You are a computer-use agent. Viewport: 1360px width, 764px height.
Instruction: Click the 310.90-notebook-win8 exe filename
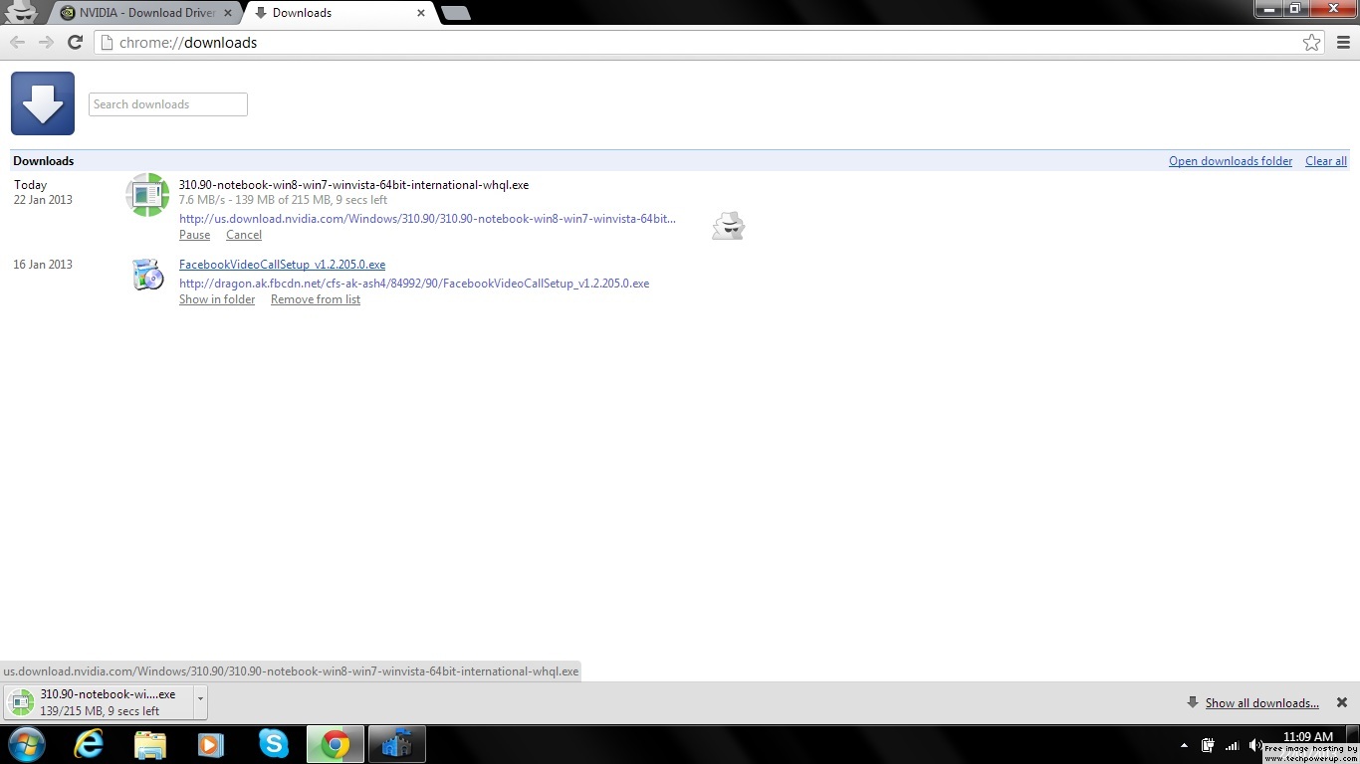point(353,185)
